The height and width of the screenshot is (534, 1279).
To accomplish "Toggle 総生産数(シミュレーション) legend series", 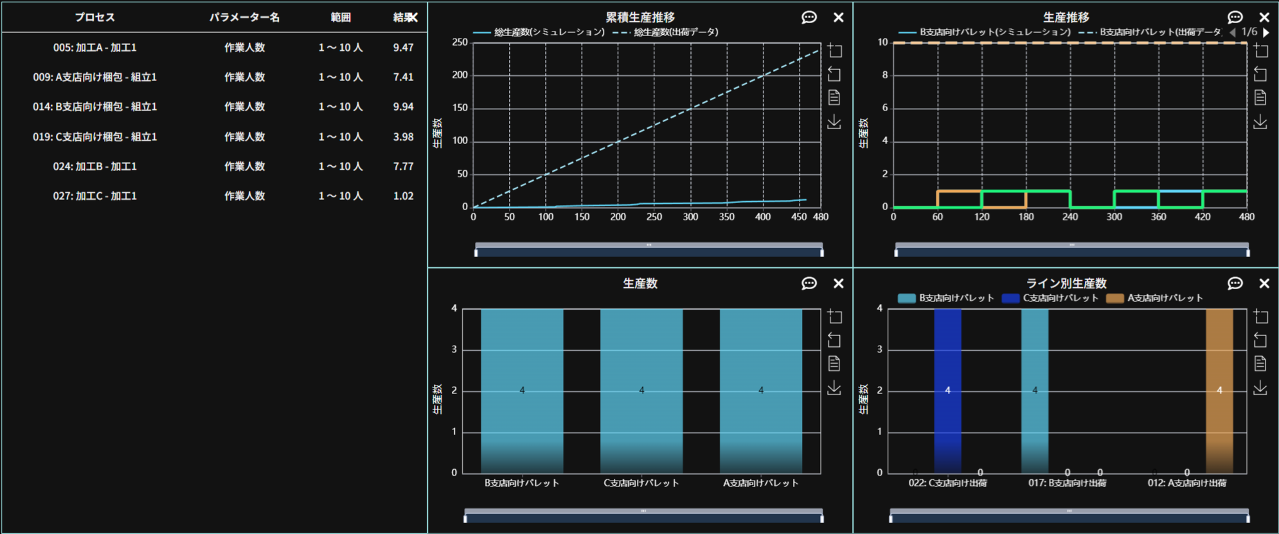I will click(x=548, y=32).
